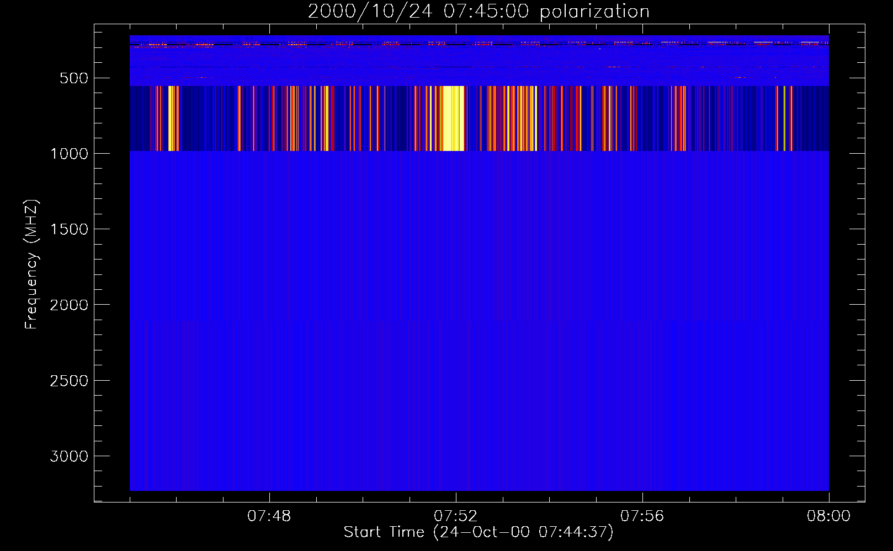Select the 2500 frequency tick label
The width and height of the screenshot is (893, 551).
click(69, 381)
